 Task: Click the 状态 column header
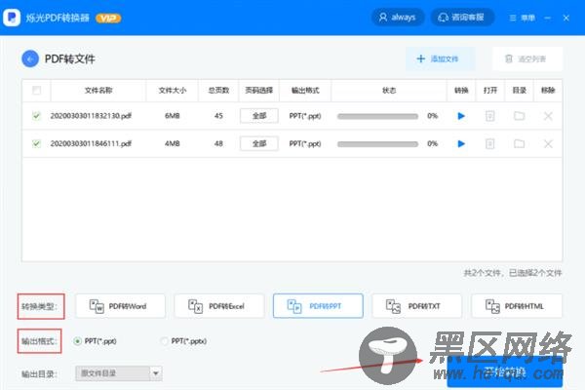(389, 91)
